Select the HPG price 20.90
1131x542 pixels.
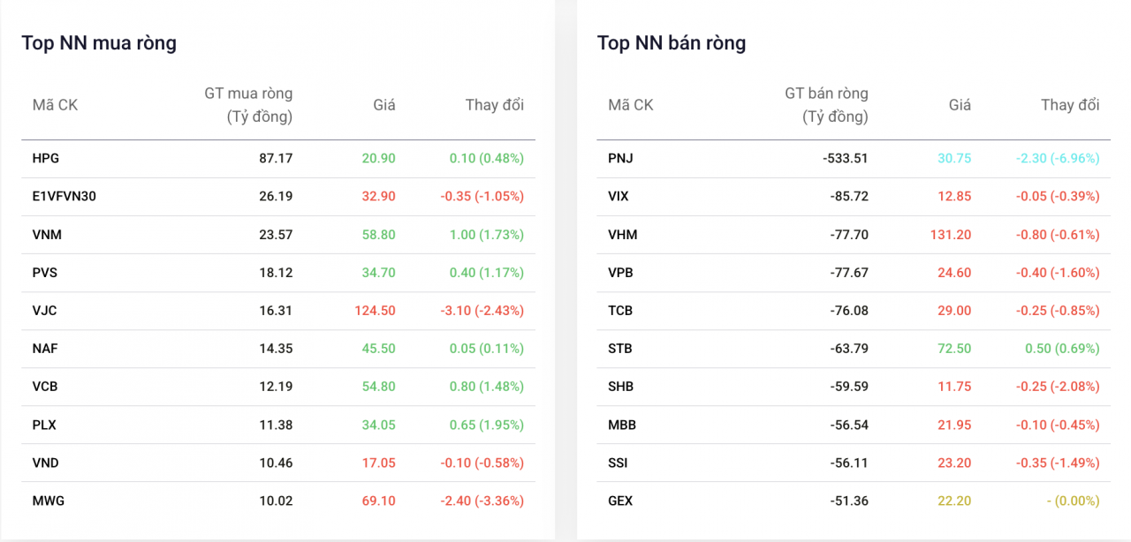point(379,158)
